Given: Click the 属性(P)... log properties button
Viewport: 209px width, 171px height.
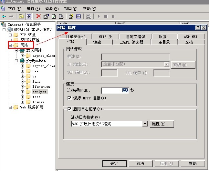Looking at the screenshot, I should 162,124.
